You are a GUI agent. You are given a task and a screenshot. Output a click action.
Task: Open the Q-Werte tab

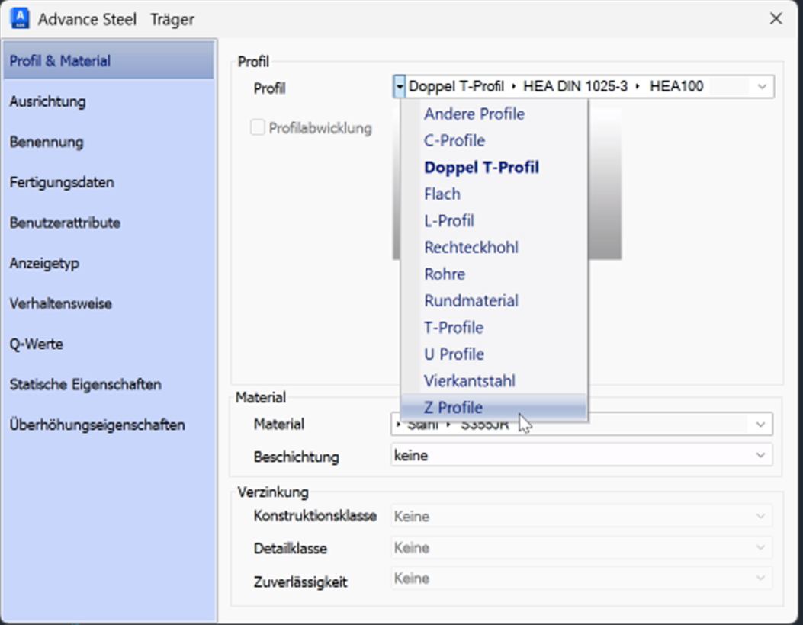coord(108,344)
